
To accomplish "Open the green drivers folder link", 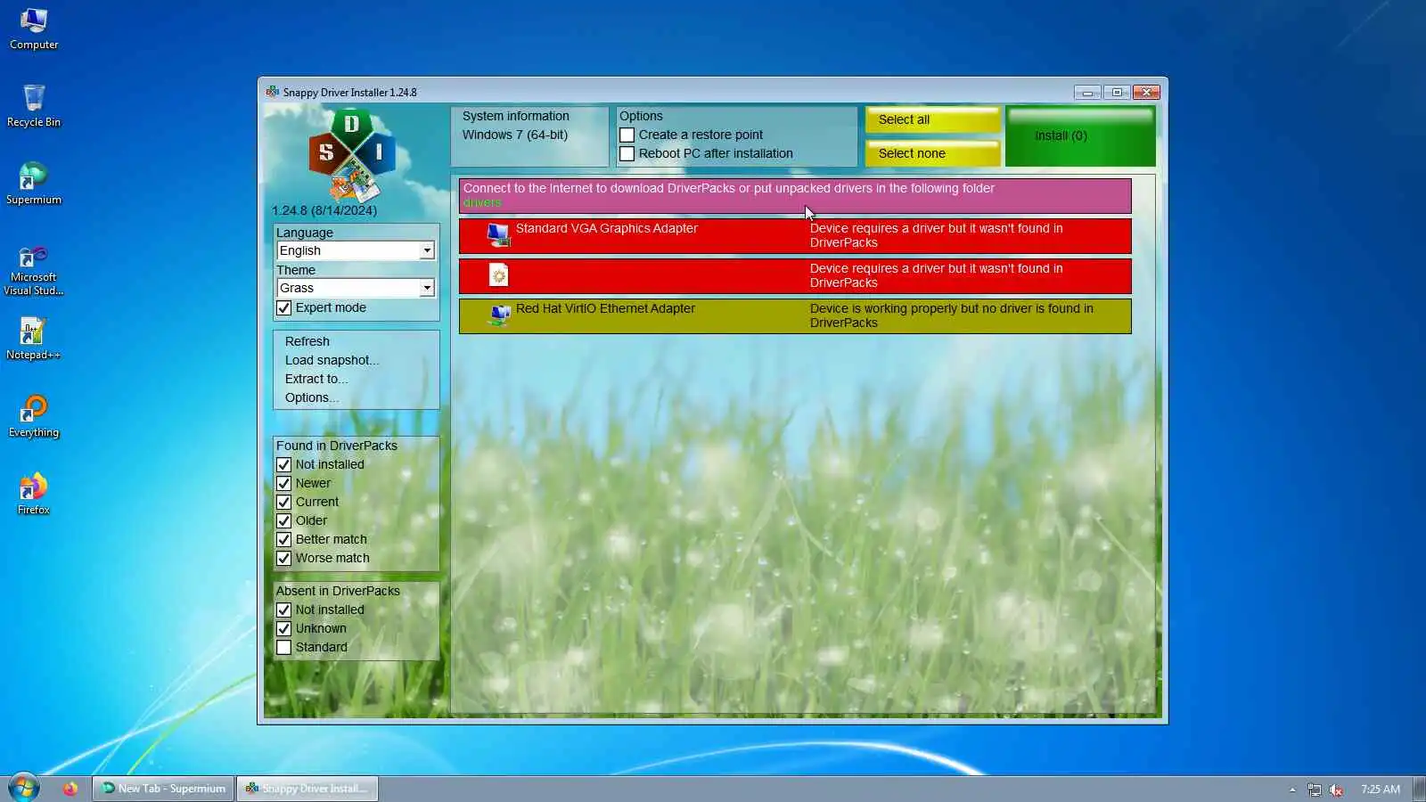I will coord(482,203).
